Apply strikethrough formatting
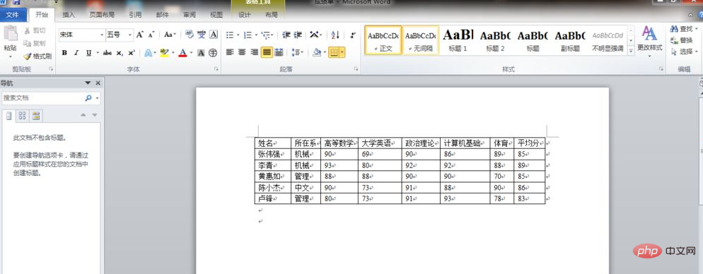This screenshot has height=274, width=703. point(108,53)
